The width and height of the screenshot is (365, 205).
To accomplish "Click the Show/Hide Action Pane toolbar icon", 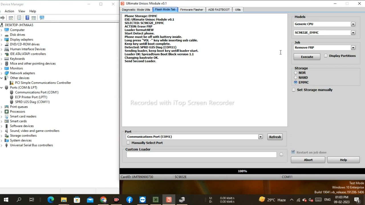I will pyautogui.click(x=34, y=18).
